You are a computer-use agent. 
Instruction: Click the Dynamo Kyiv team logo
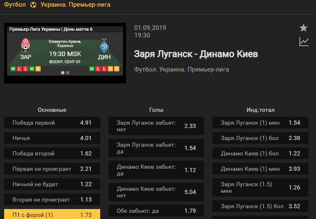[x=104, y=46]
